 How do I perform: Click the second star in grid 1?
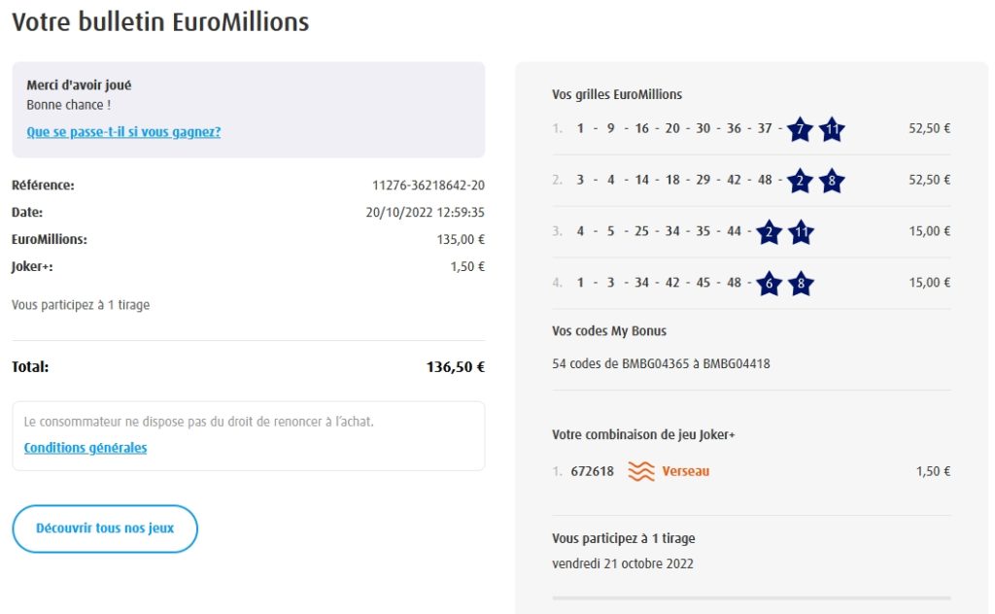831,129
